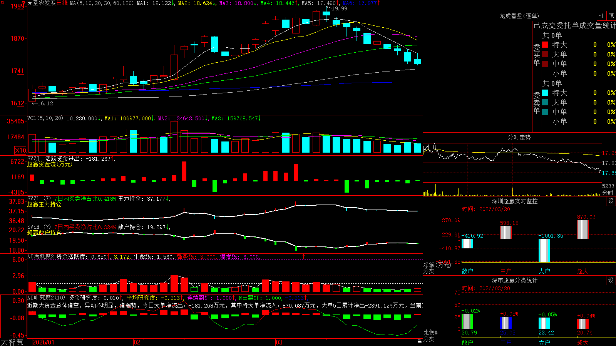The image size is (616, 346).
Task: Click the 主力持仓: 37.177 value
Action: [142, 199]
